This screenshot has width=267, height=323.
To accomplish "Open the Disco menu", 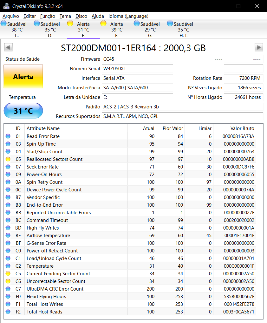I will pyautogui.click(x=81, y=16).
